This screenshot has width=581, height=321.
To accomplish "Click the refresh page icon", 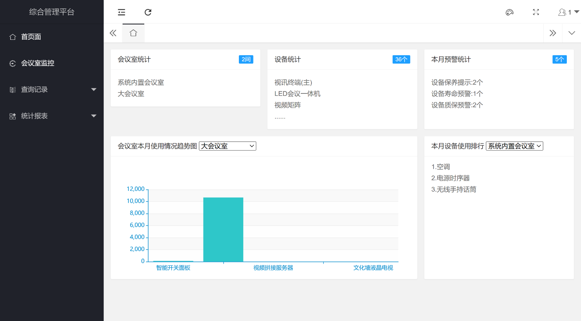I will (x=148, y=12).
